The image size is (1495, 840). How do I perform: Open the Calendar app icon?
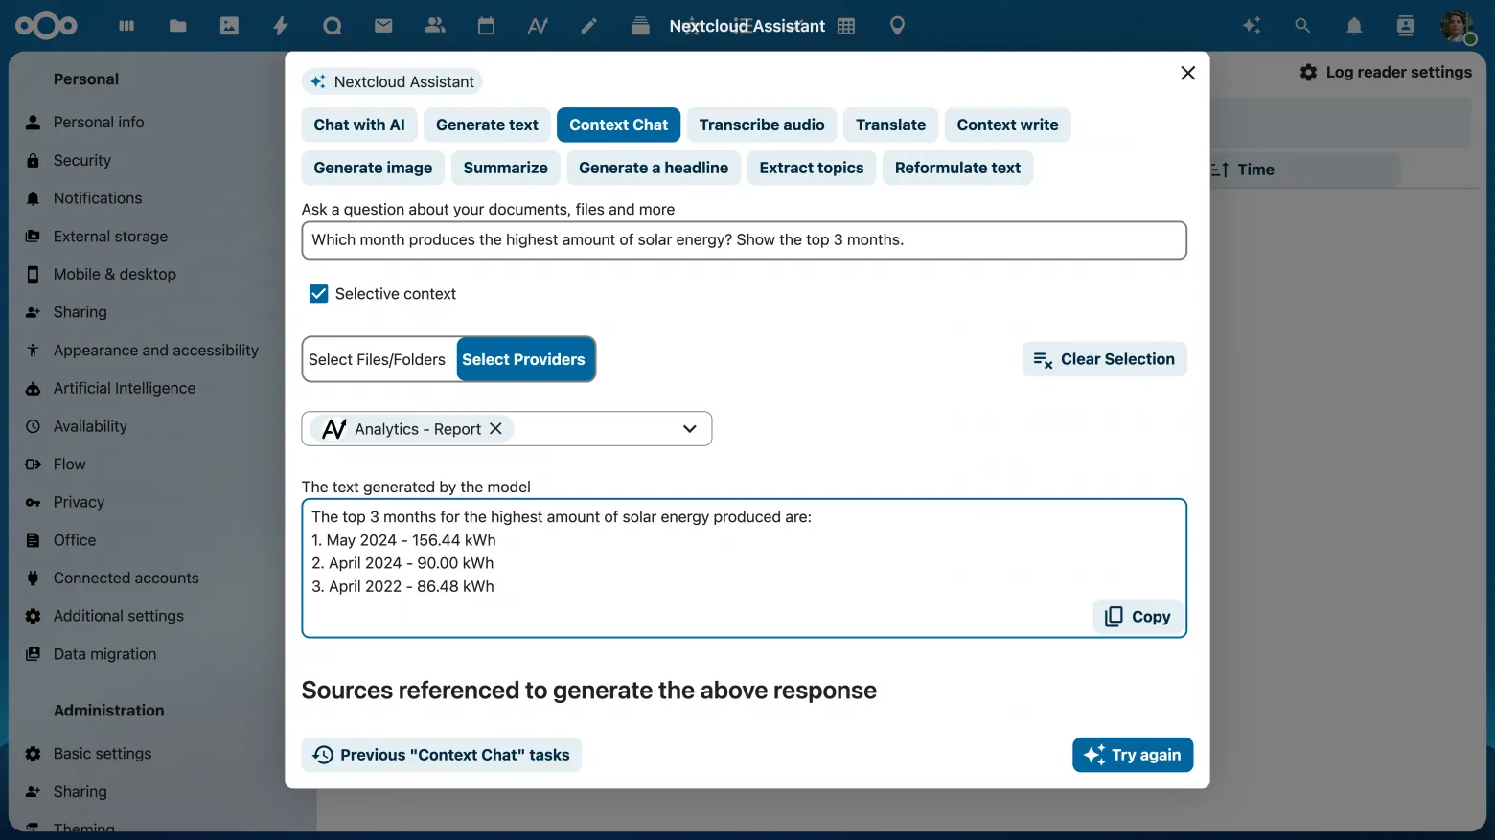click(487, 26)
